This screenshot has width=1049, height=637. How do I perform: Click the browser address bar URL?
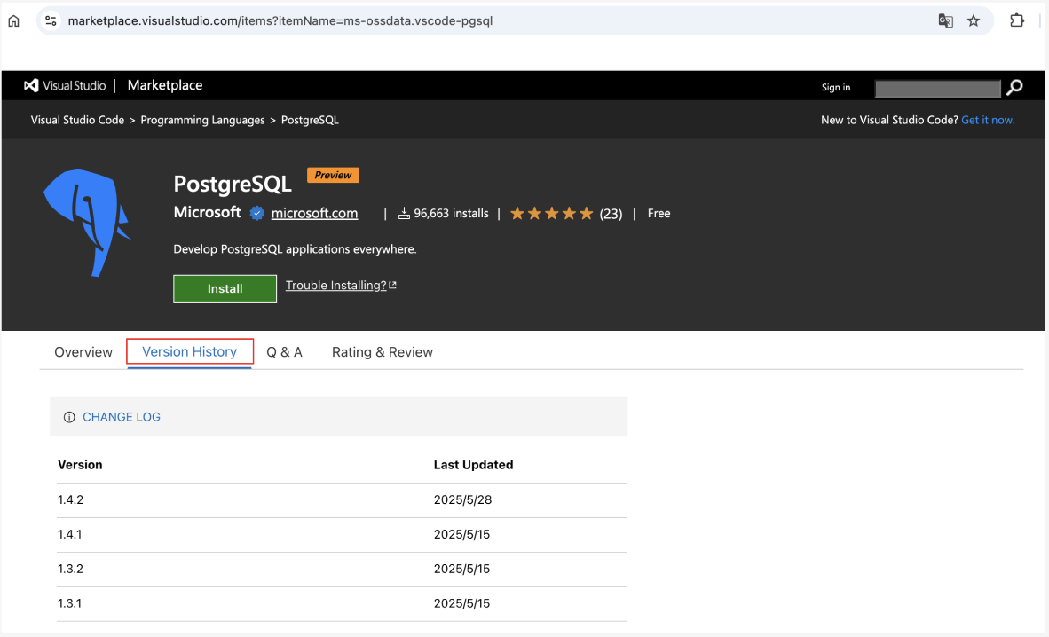tap(280, 20)
